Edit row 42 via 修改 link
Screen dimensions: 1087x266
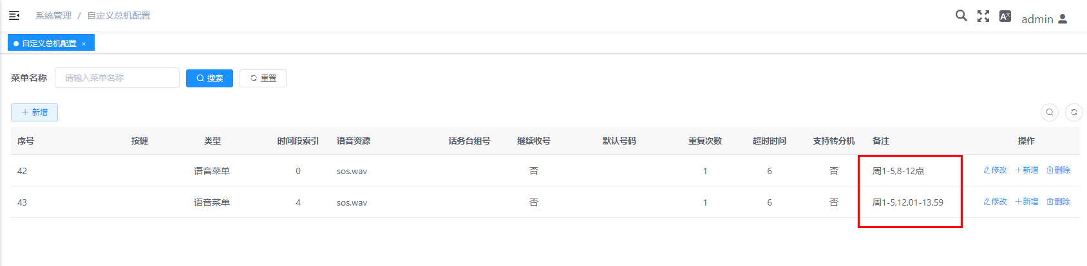point(995,170)
